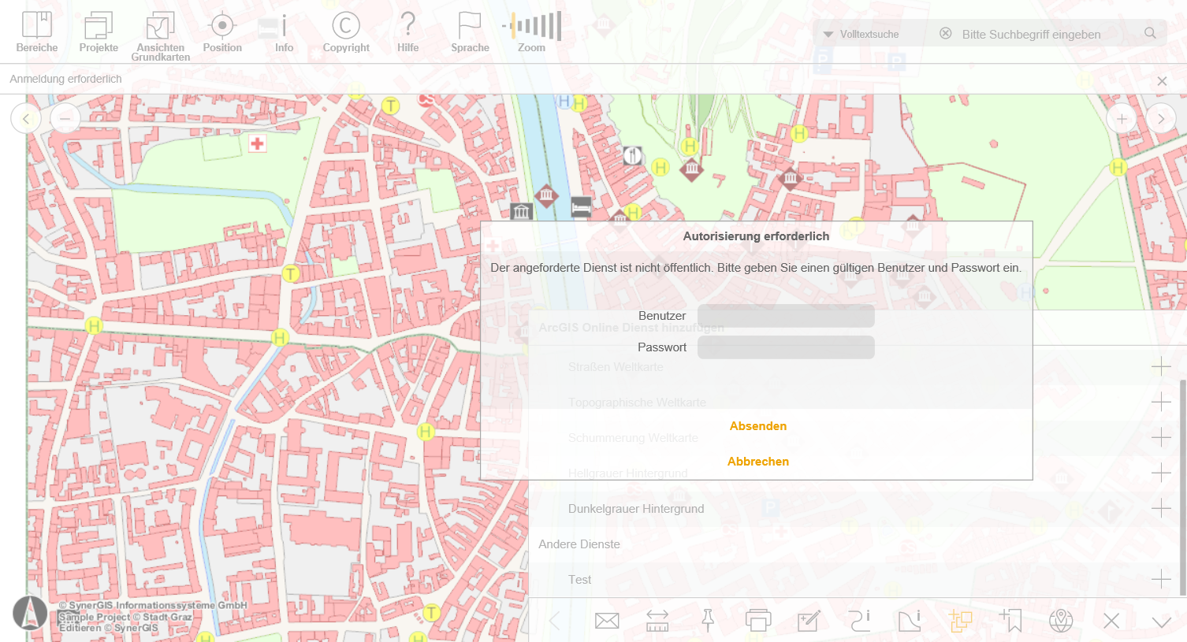Image resolution: width=1187 pixels, height=642 pixels.
Task: Open the globe coordinates tool
Action: 1061,621
